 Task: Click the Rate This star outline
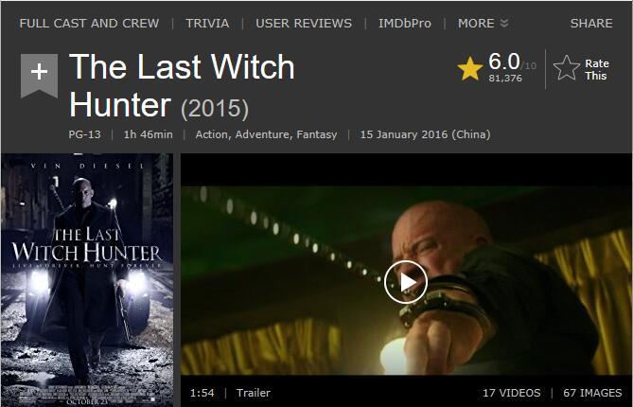click(567, 68)
